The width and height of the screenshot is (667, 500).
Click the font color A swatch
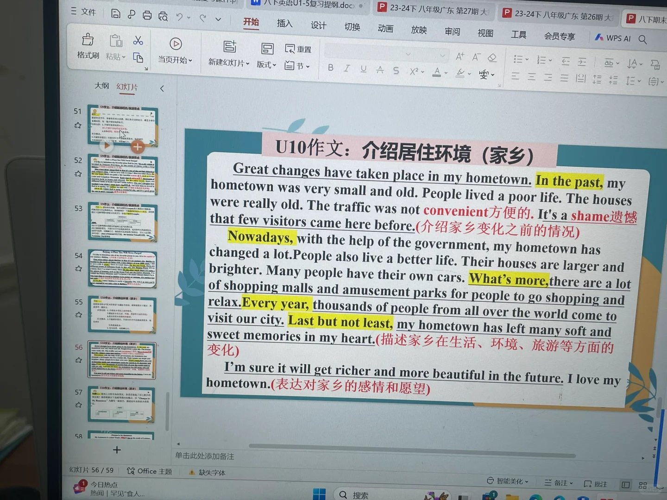click(x=437, y=72)
